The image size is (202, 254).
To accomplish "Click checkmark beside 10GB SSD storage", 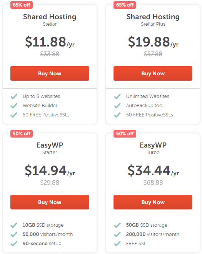I will coord(14,225).
